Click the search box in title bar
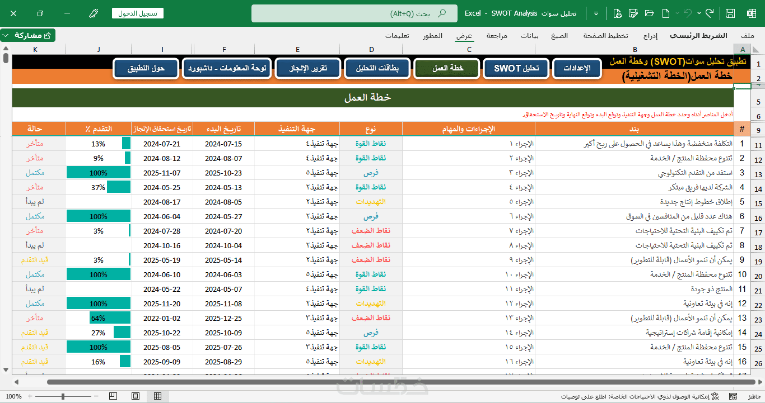 354,13
